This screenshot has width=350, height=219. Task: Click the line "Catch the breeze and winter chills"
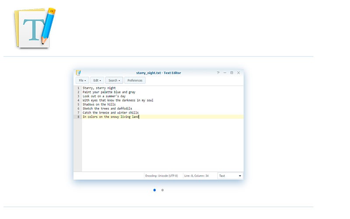click(111, 113)
